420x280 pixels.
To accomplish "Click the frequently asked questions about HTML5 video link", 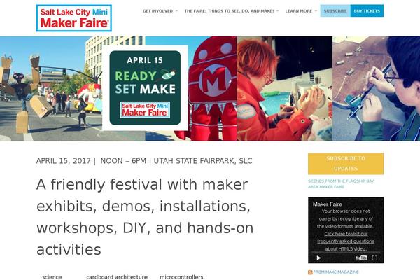I will (x=346, y=241).
